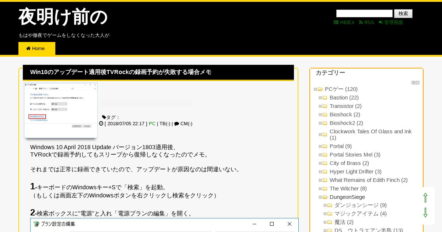Click the folder icon next to 魔法
This screenshot has height=232, width=442.
[330, 222]
